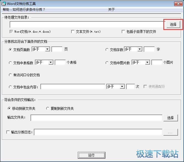184x162 pixels.
Task: Click 选择 button for output folder
Action: pos(171,118)
